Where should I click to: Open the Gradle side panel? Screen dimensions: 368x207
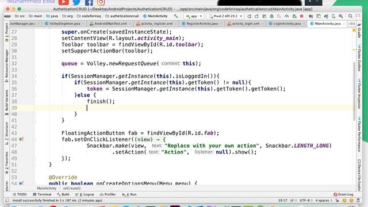(x=359, y=30)
